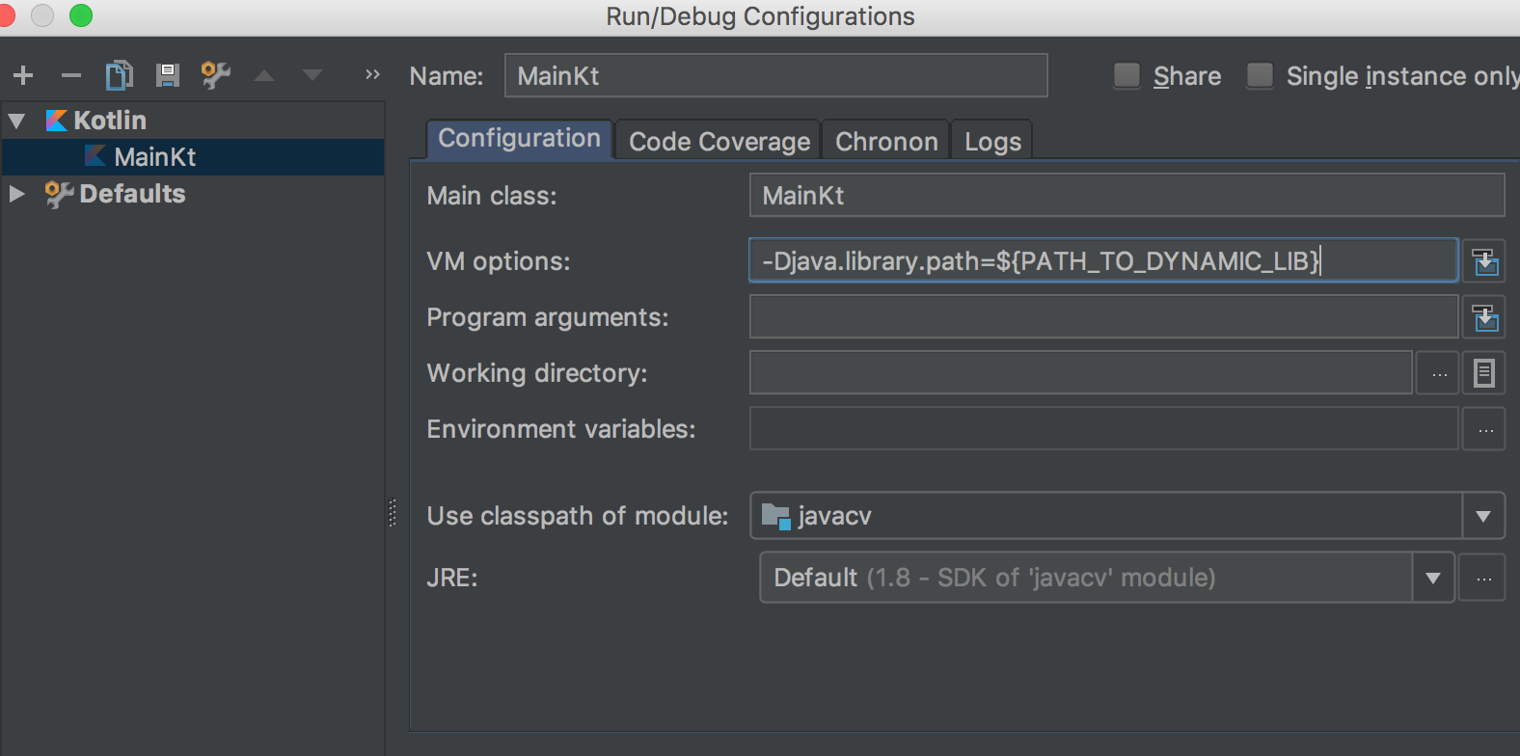Expand Program arguments field editor
The height and width of the screenshot is (756, 1520).
(x=1484, y=316)
